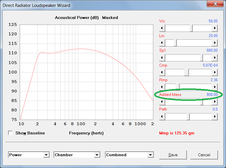Click the left arrow of the Cmp slider
This screenshot has width=226, height=168.
pyautogui.click(x=162, y=72)
